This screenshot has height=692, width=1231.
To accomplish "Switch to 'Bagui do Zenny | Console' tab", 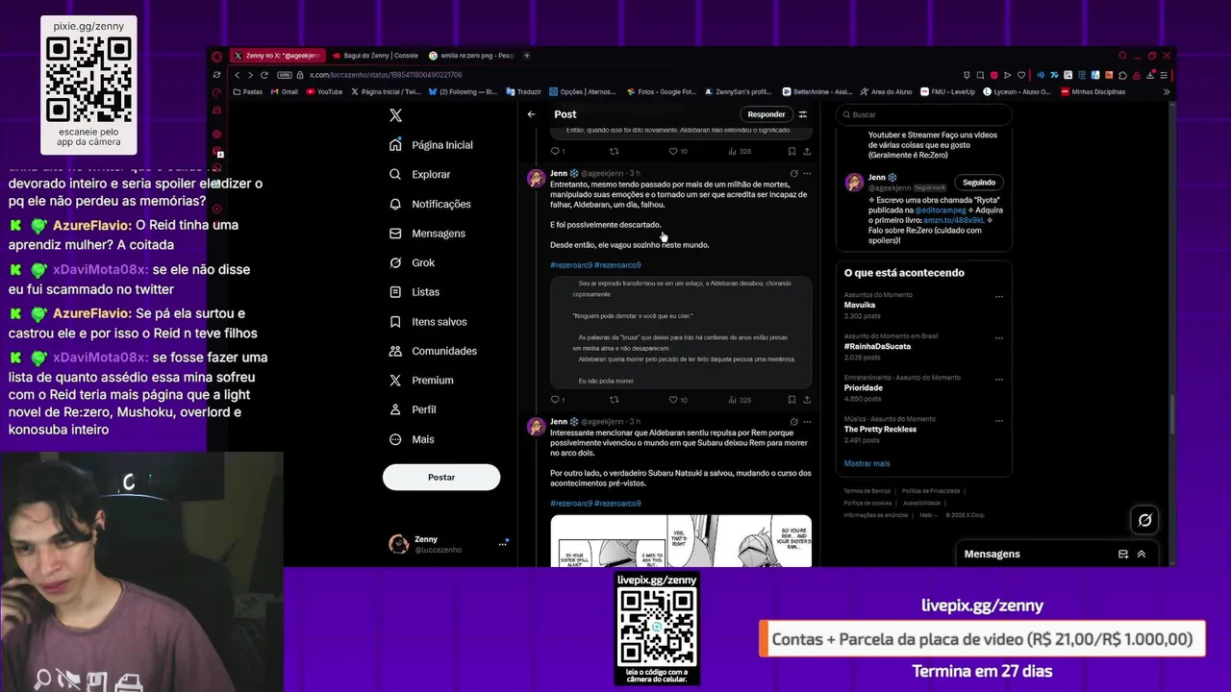I will tap(374, 56).
